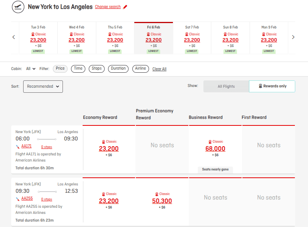The width and height of the screenshot is (308, 227).
Task: Go to next dates with right arrow
Action: [x=293, y=37]
